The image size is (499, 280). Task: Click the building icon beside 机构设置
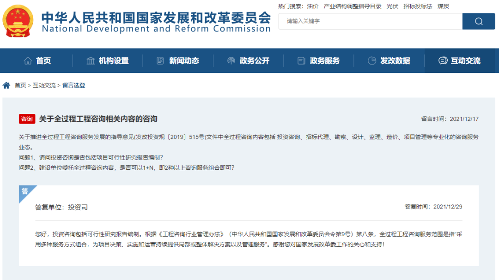pos(91,60)
